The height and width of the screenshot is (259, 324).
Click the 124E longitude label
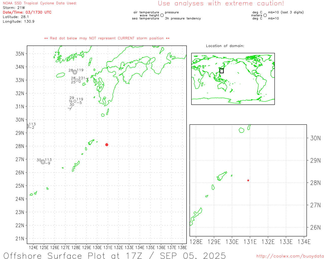point(33,247)
